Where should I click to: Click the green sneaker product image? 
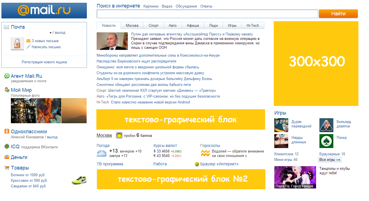click(79, 180)
